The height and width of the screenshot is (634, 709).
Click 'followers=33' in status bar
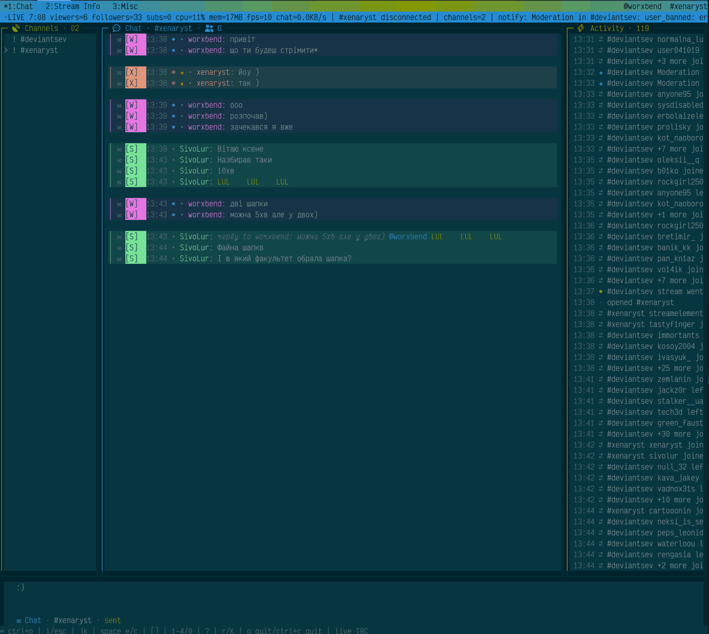click(x=117, y=17)
